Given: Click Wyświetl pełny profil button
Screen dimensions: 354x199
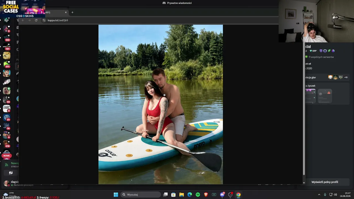Looking at the screenshot, I should (x=325, y=182).
